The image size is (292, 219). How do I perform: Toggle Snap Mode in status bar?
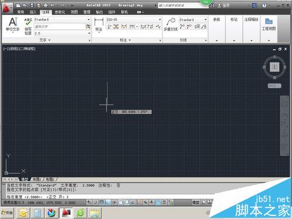tap(95, 203)
